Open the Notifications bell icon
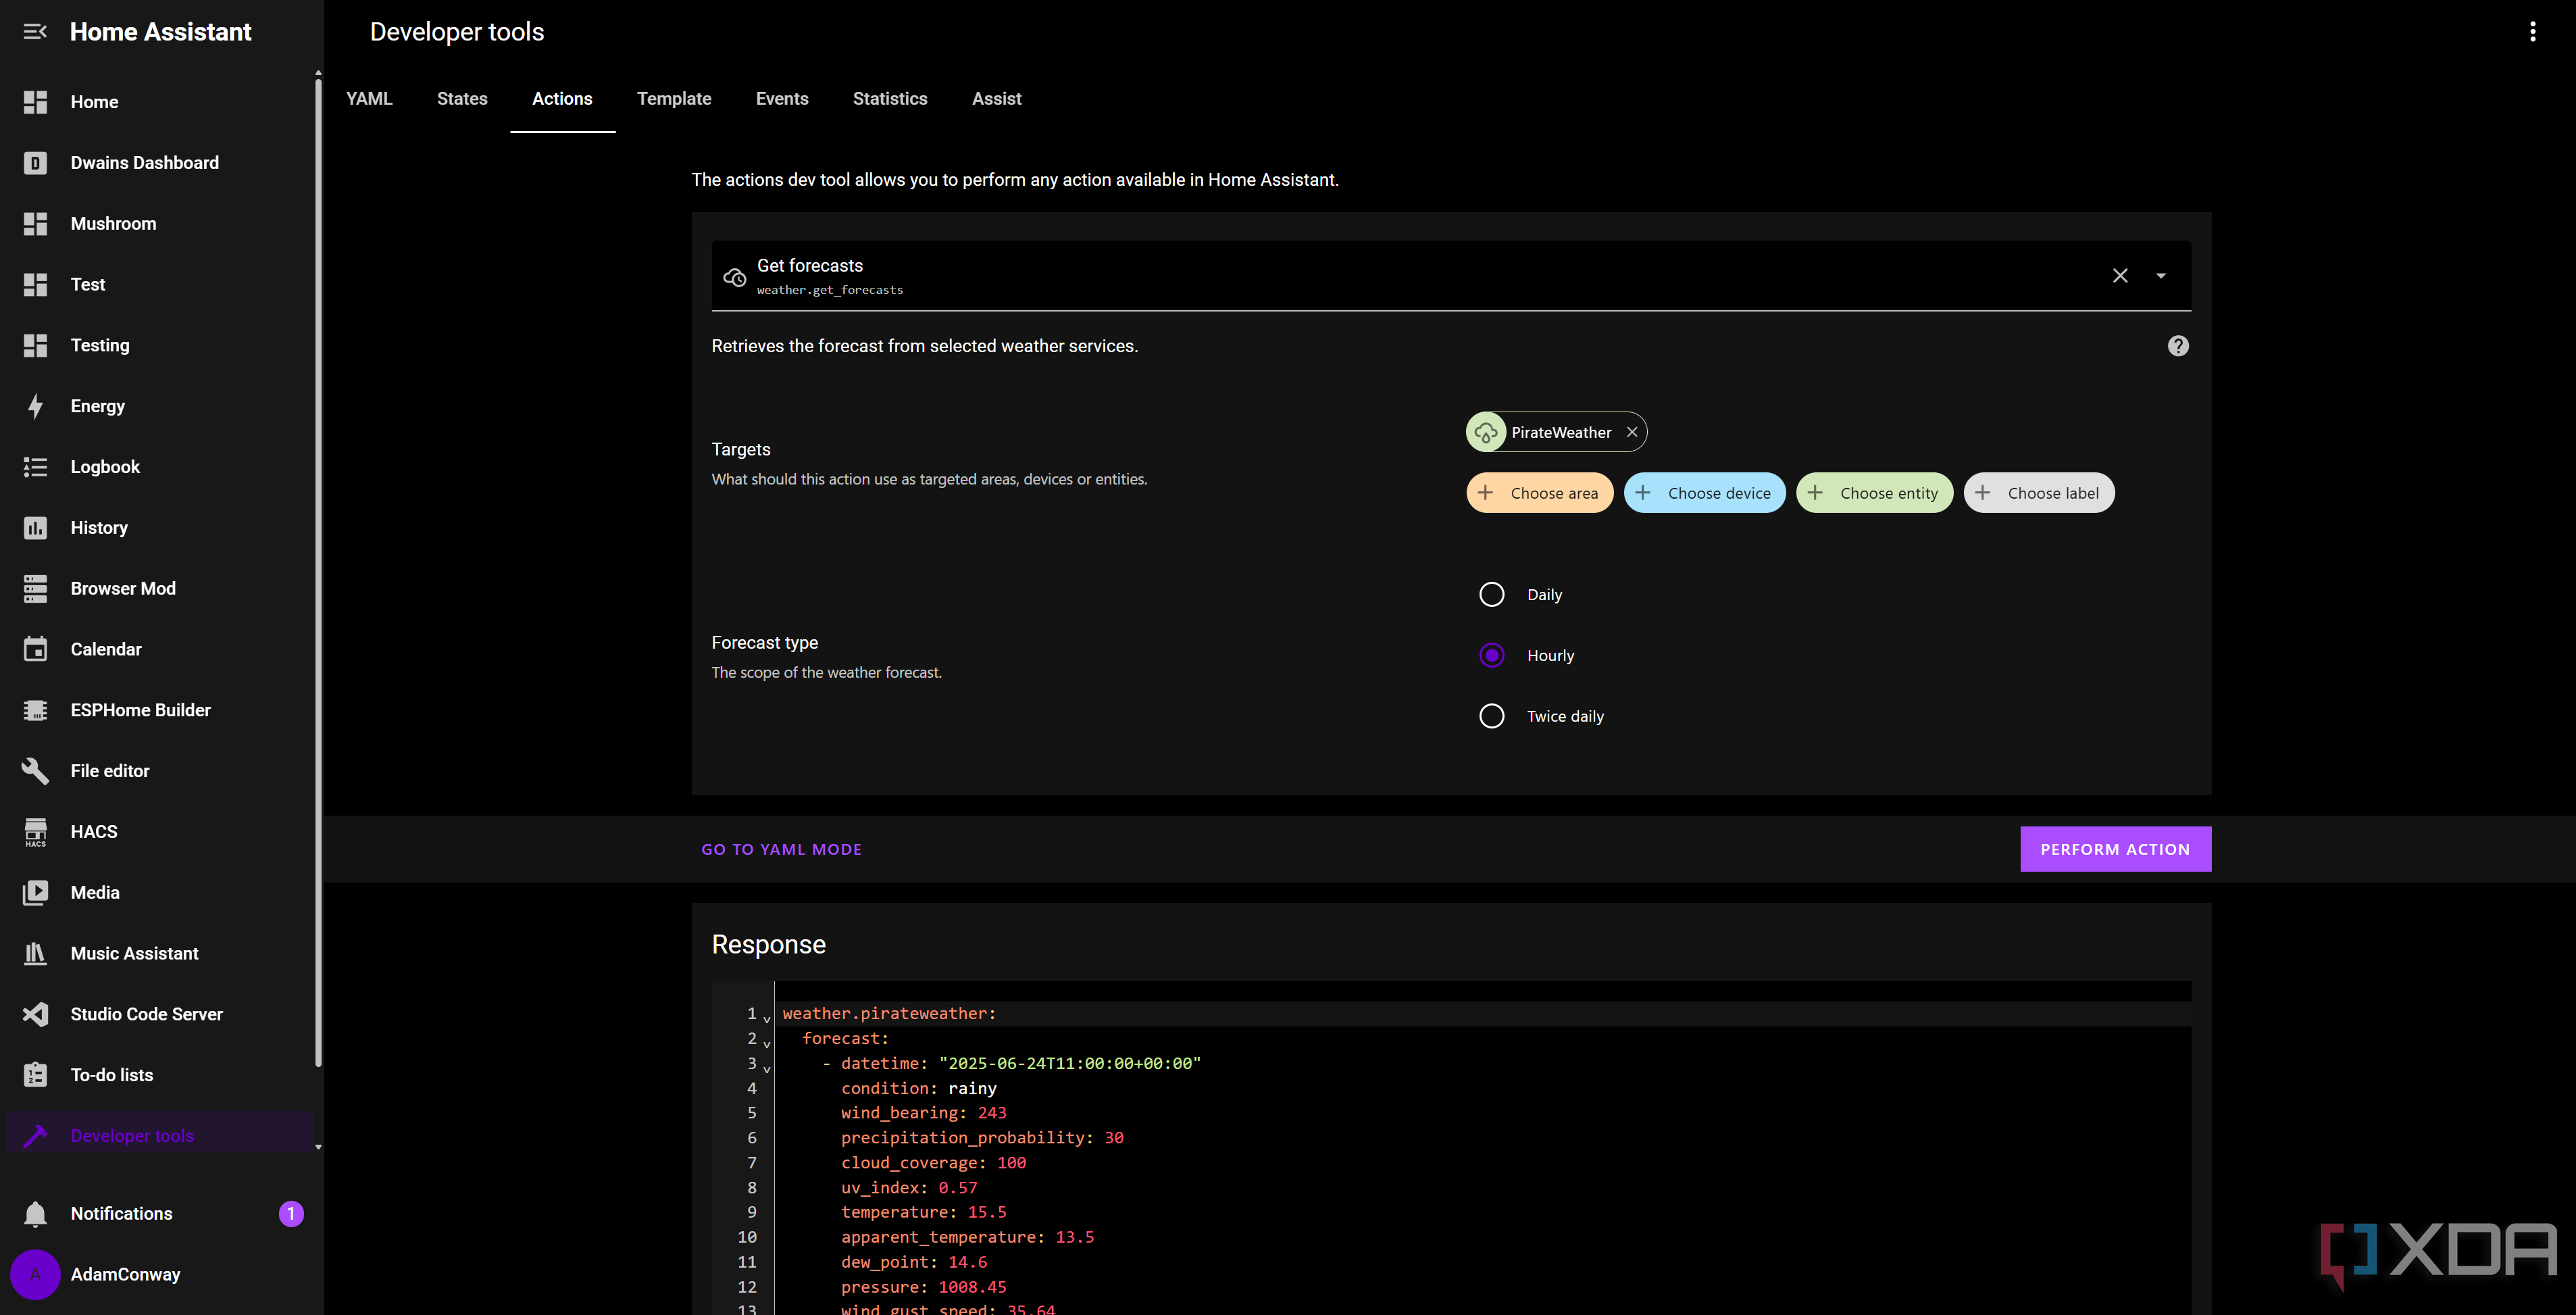 coord(35,1214)
